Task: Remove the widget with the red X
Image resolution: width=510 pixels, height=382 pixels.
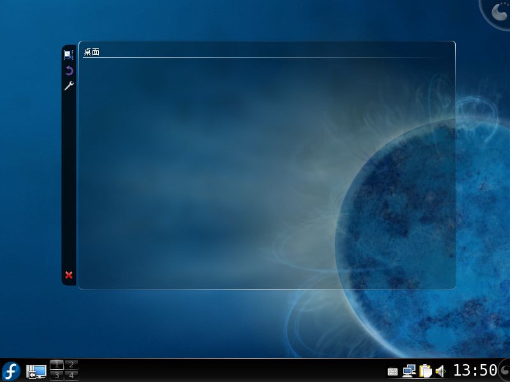Action: (69, 275)
